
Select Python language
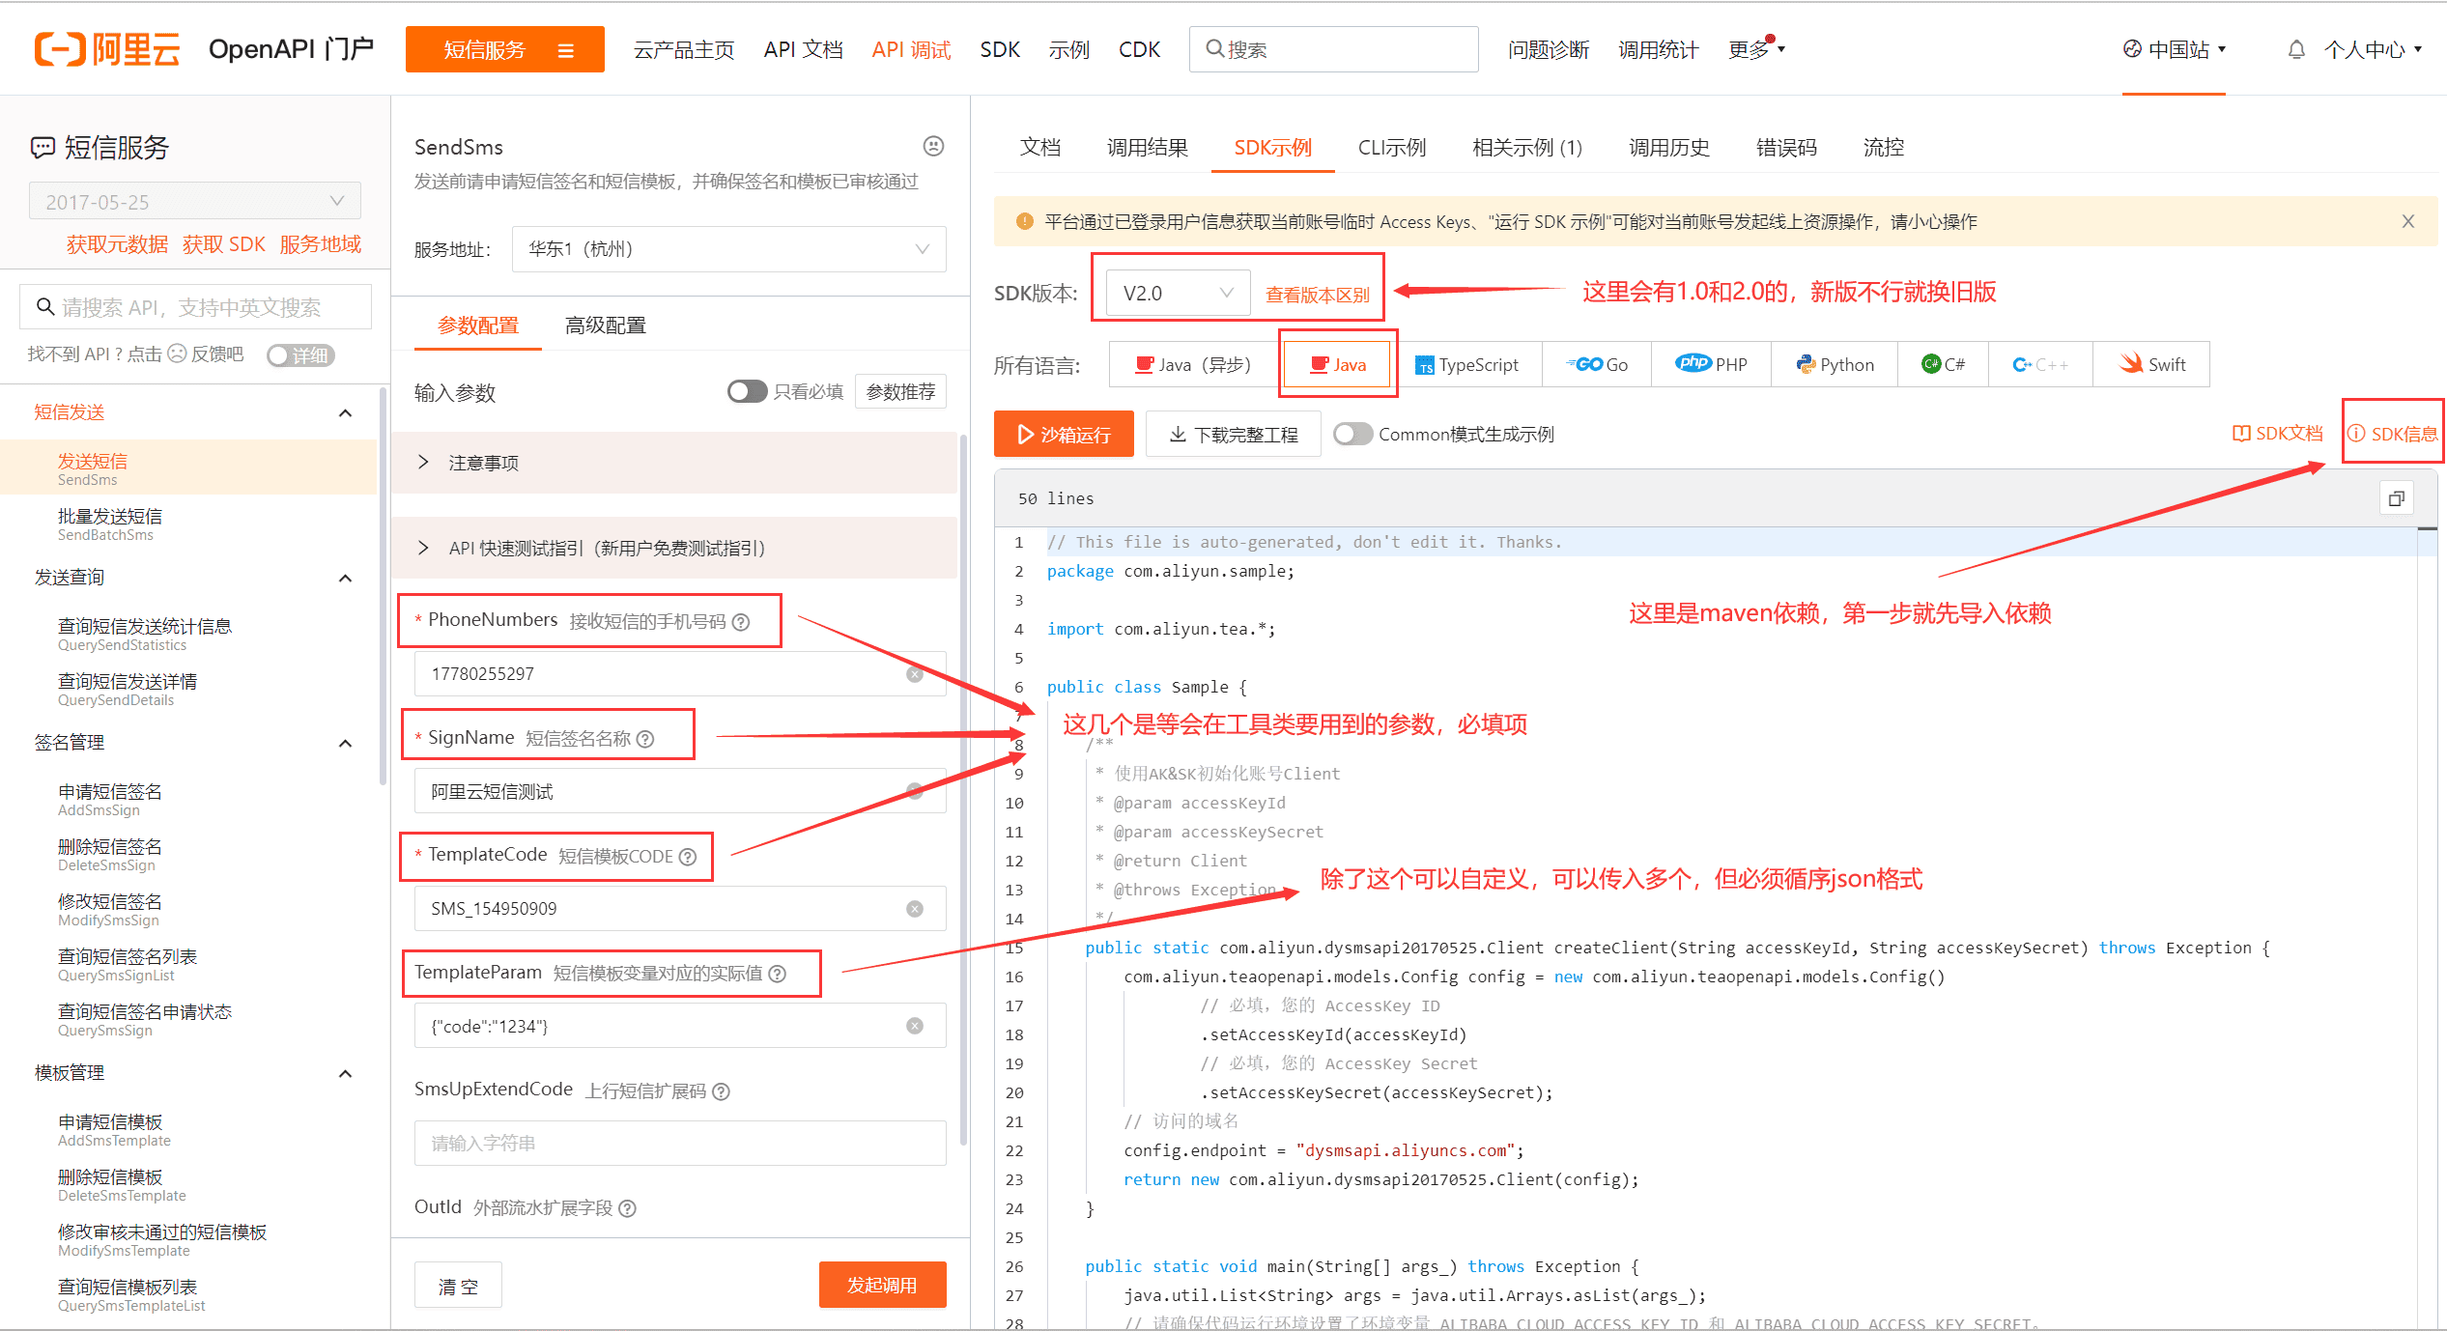tap(1835, 364)
